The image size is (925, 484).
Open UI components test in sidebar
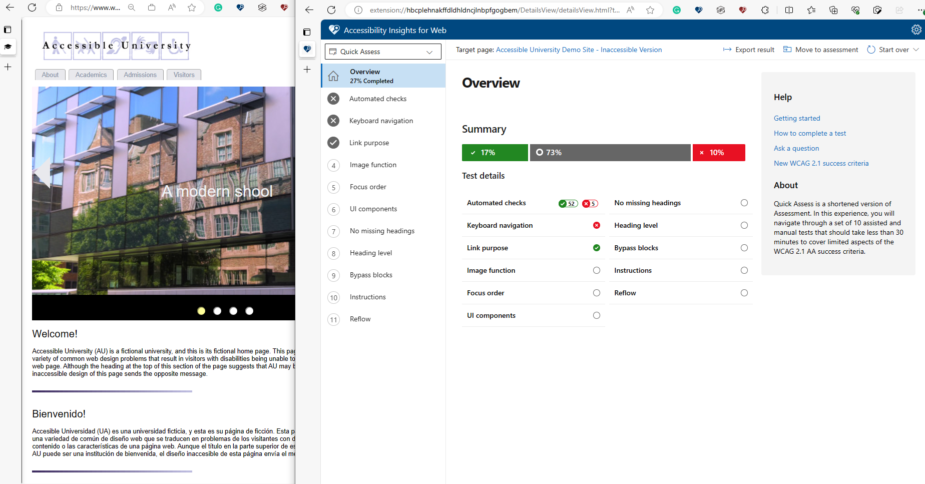383,209
